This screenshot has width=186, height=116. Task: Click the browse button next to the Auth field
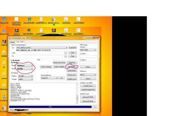66,53
